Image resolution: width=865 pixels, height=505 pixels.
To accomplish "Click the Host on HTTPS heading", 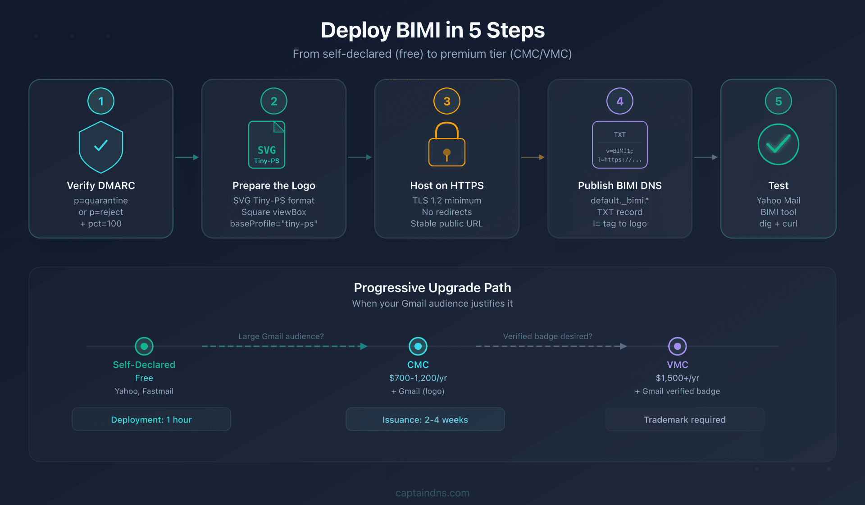I will (447, 185).
